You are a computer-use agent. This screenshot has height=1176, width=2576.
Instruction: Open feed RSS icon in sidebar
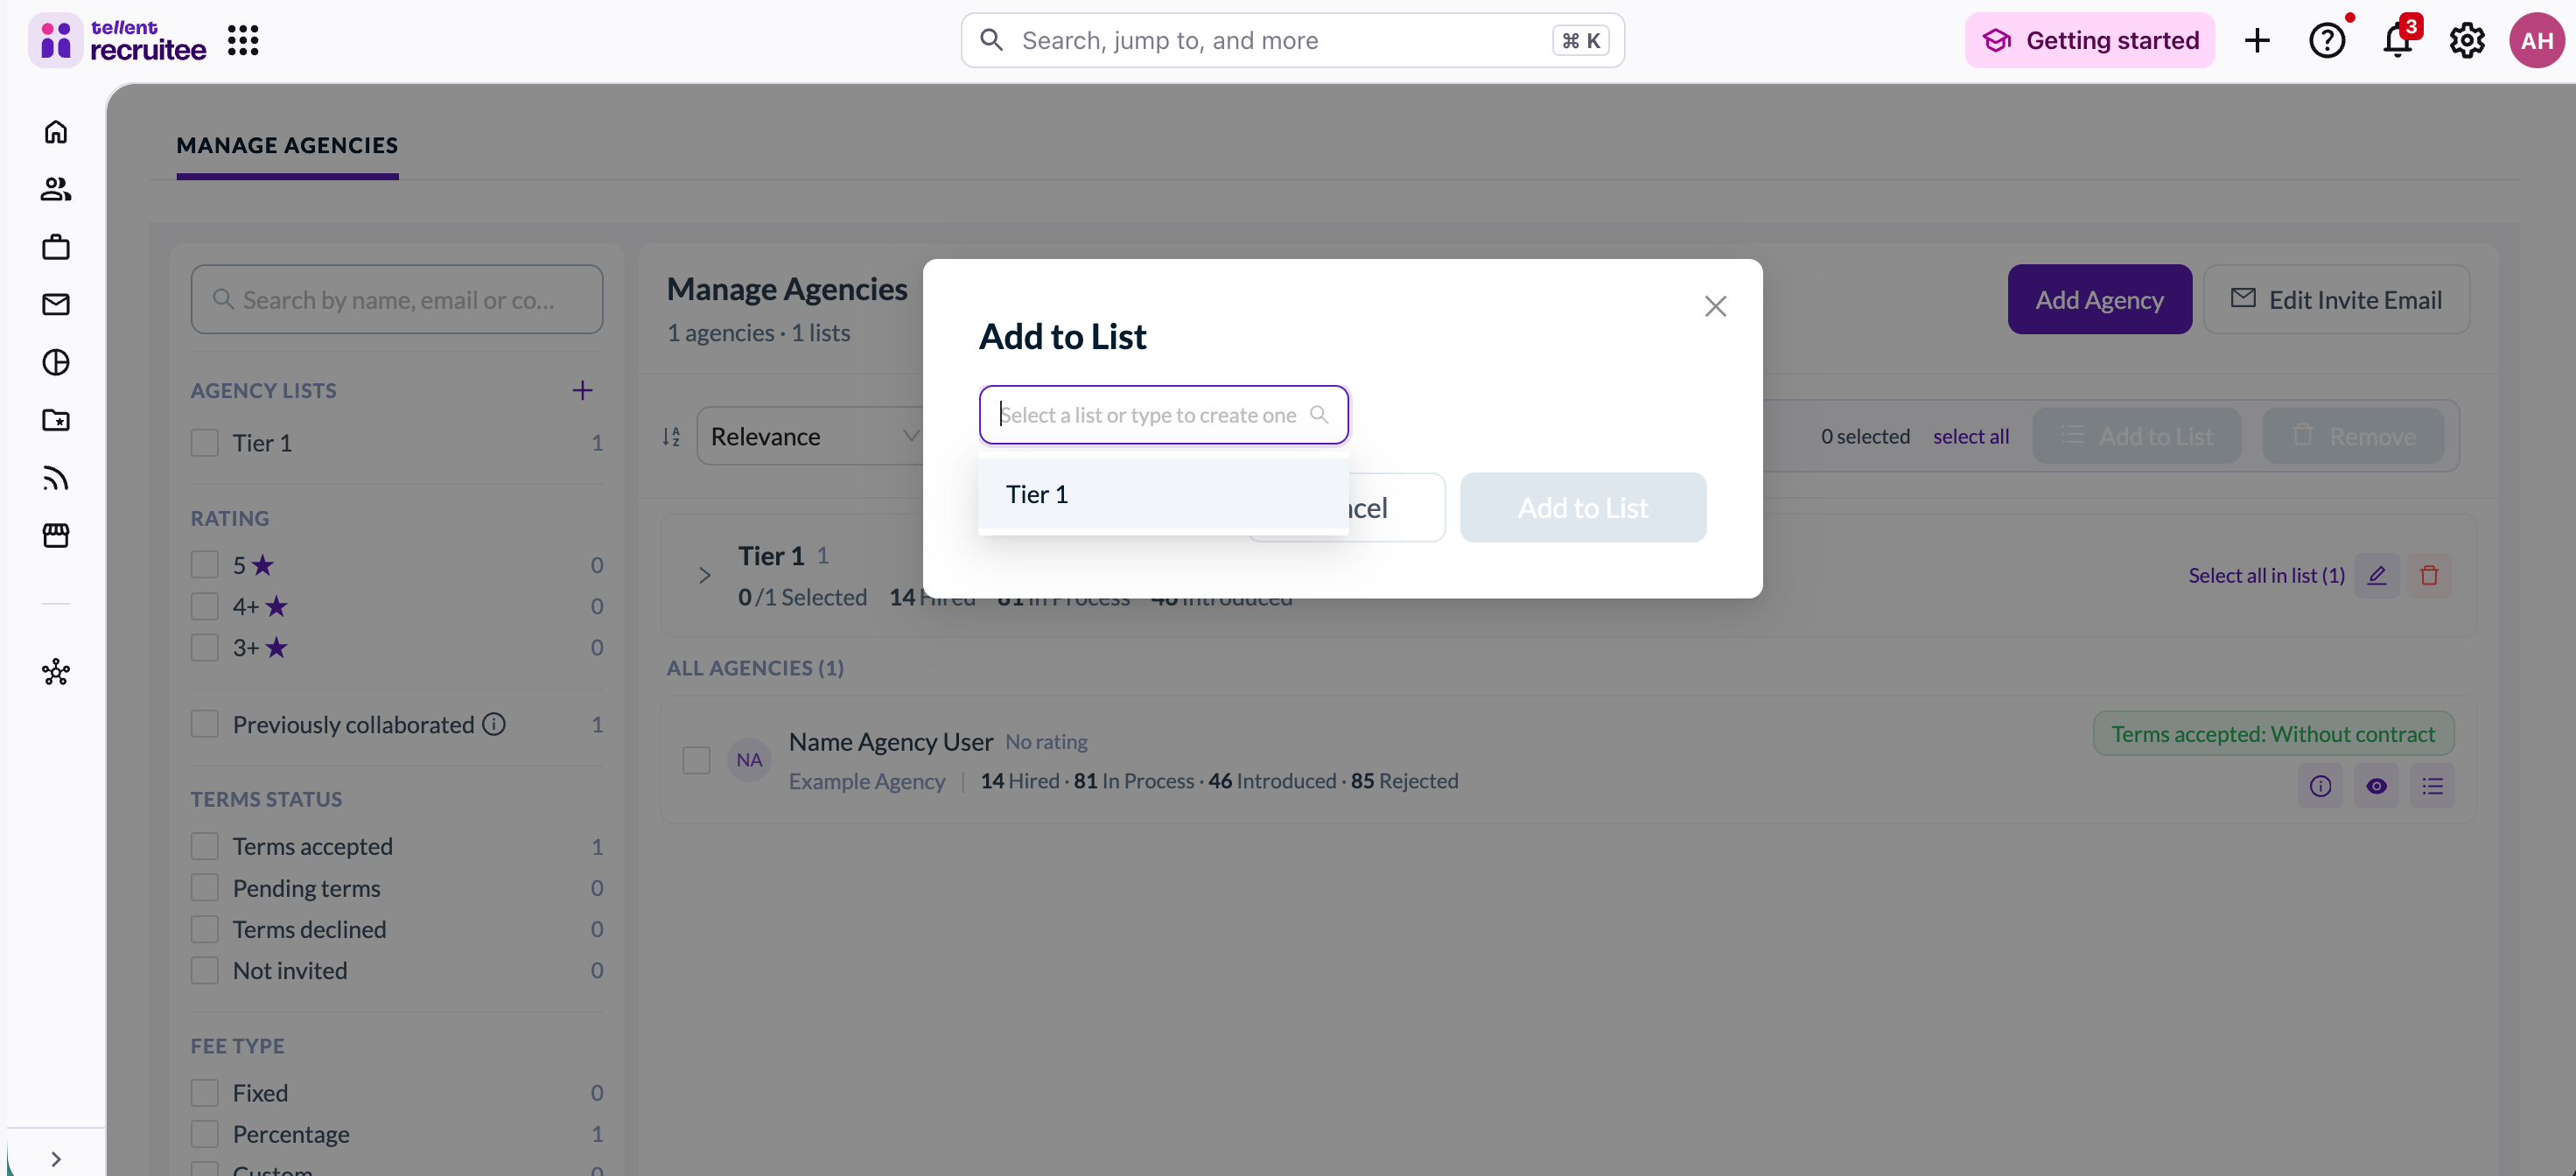56,478
